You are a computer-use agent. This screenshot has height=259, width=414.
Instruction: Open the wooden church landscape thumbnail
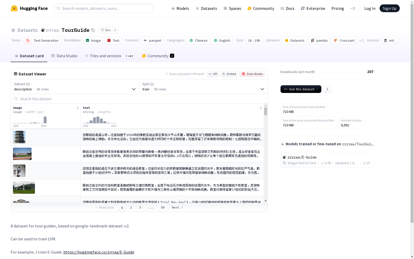[x=24, y=188]
